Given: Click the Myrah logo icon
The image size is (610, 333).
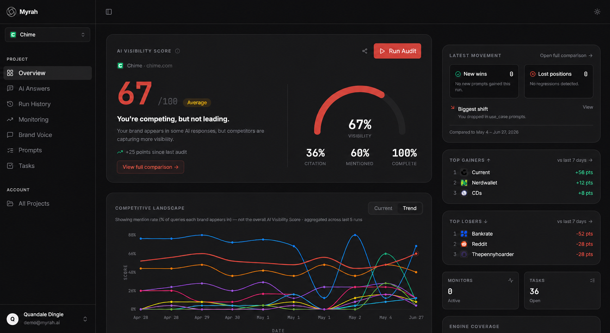Looking at the screenshot, I should pos(12,12).
